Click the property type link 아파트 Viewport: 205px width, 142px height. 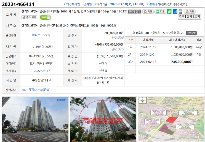tap(36, 35)
